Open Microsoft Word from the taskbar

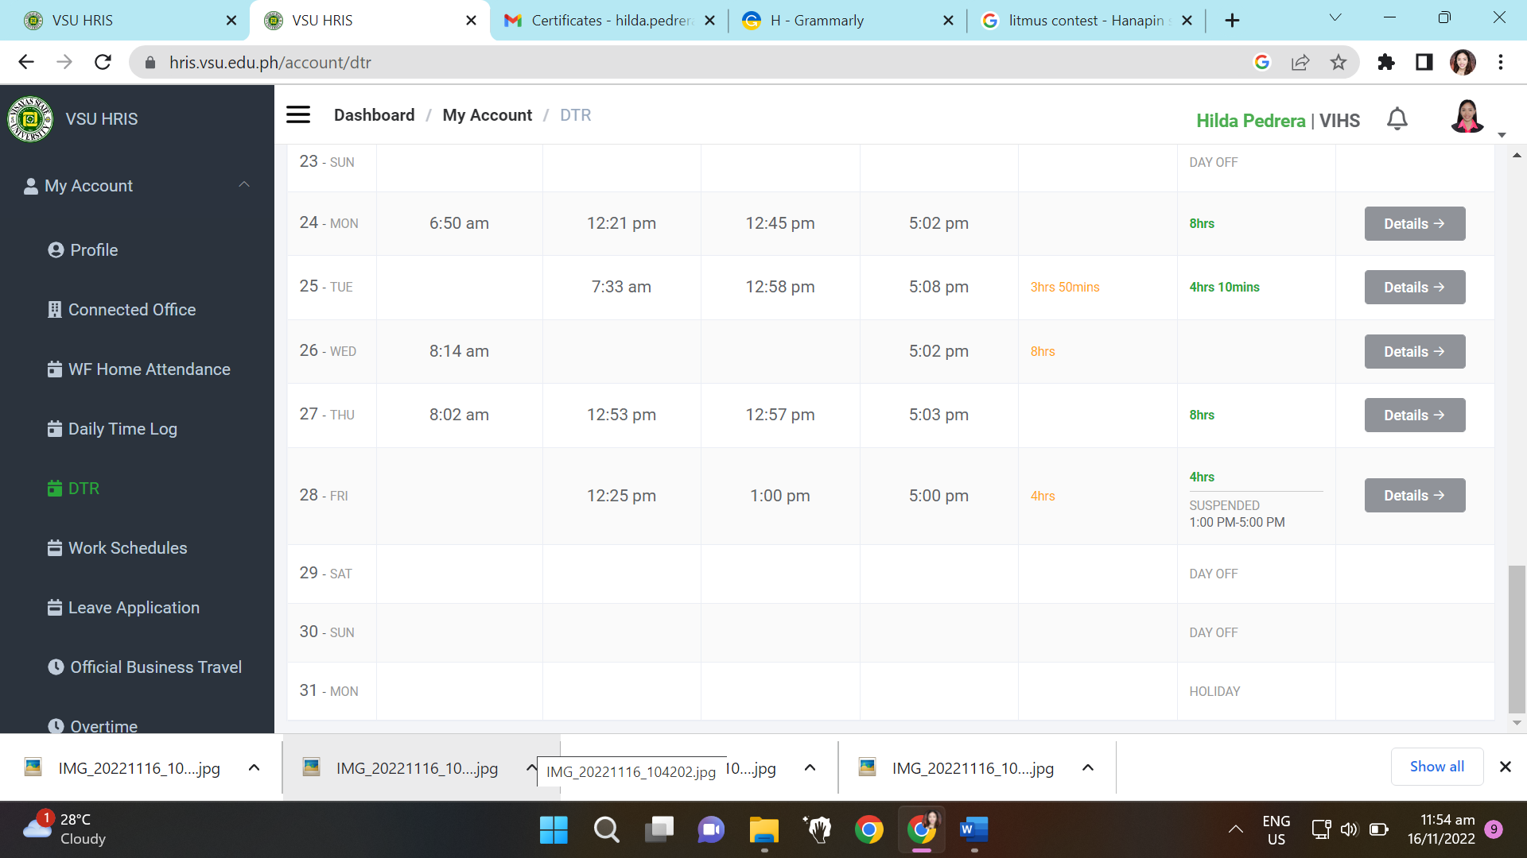[973, 830]
